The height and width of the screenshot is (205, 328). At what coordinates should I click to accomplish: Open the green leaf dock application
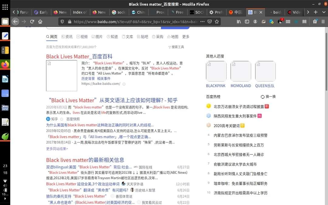pos(5,136)
